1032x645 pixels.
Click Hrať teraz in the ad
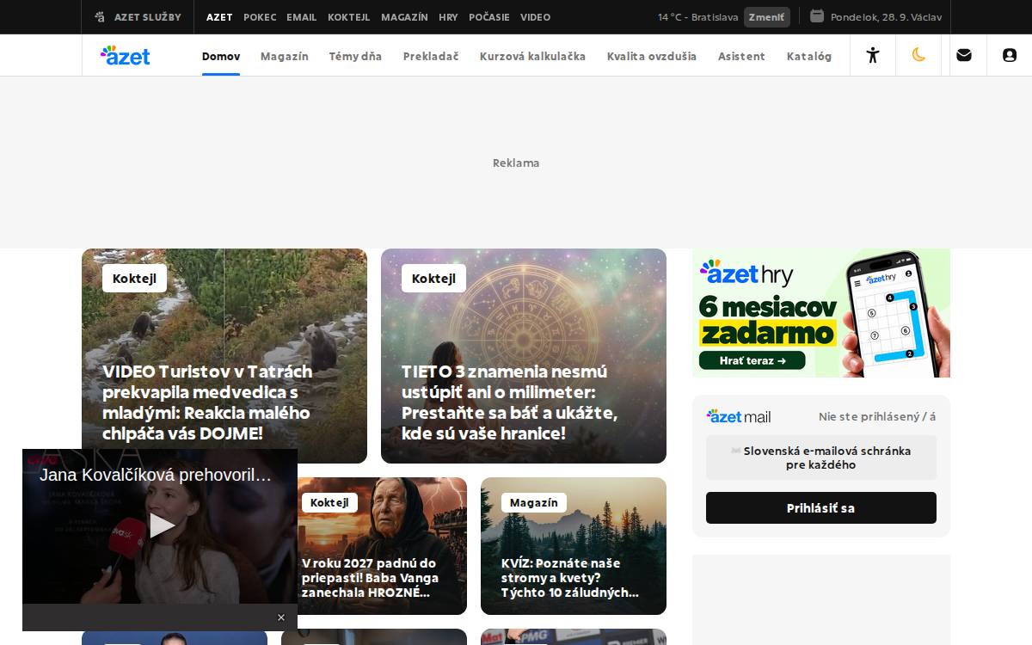(x=752, y=361)
